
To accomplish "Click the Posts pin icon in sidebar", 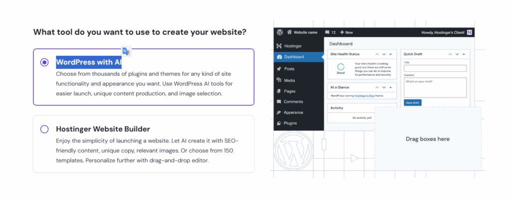I will point(279,69).
